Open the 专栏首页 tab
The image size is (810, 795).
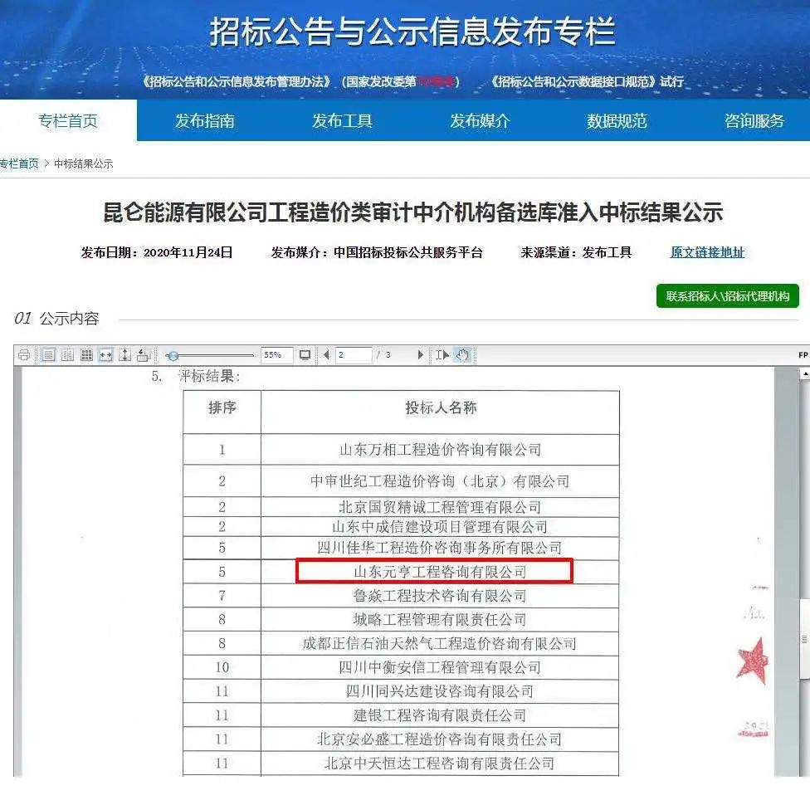tap(68, 121)
